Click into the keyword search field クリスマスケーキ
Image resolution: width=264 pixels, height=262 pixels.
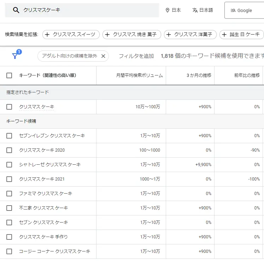pyautogui.click(x=82, y=10)
